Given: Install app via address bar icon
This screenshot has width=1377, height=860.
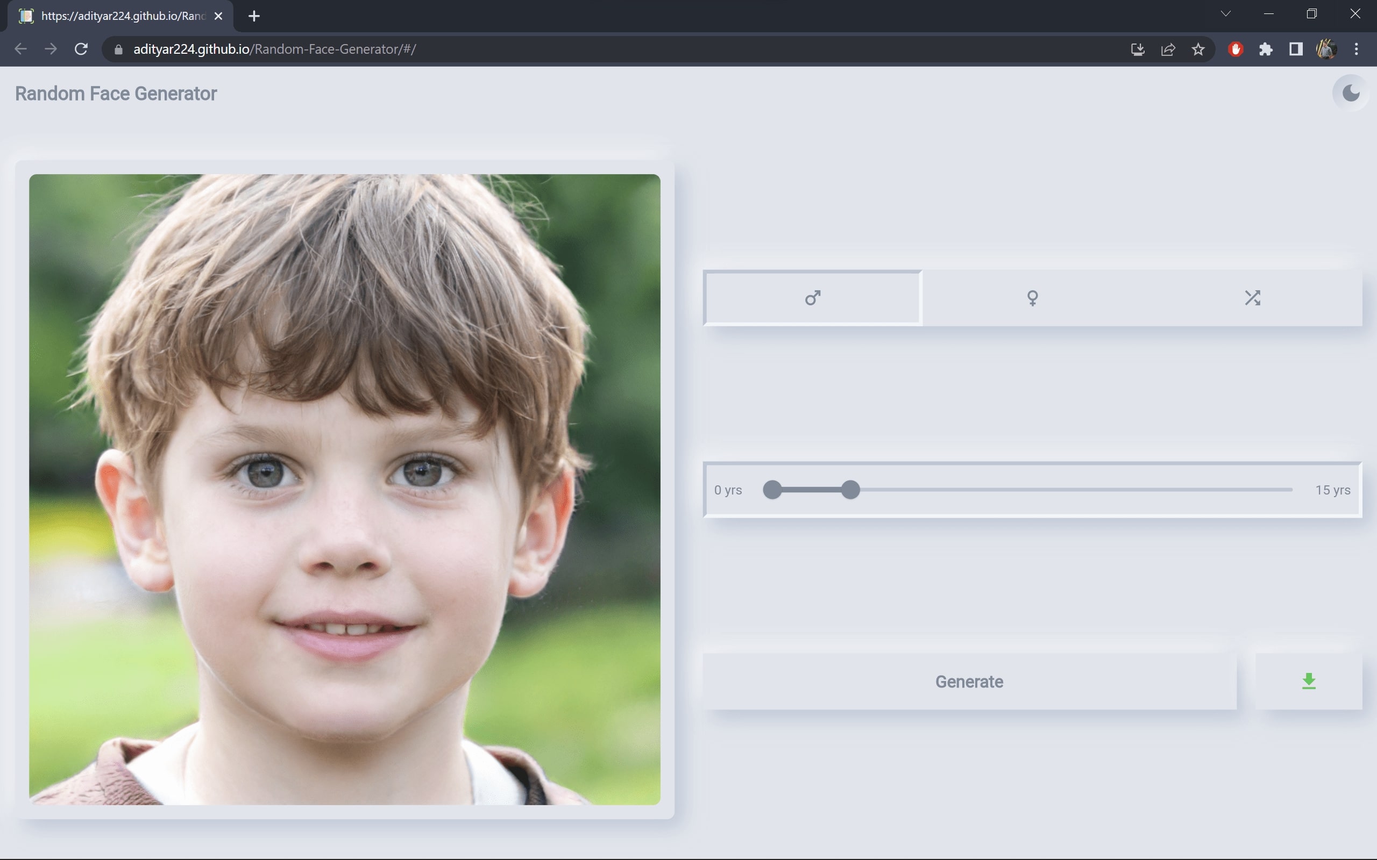Looking at the screenshot, I should point(1137,49).
